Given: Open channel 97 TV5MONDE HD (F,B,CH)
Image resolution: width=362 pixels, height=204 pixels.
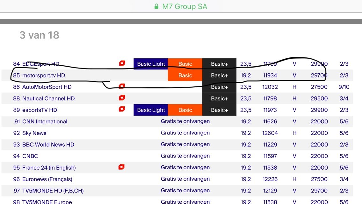Looking at the screenshot, I should tap(49, 191).
